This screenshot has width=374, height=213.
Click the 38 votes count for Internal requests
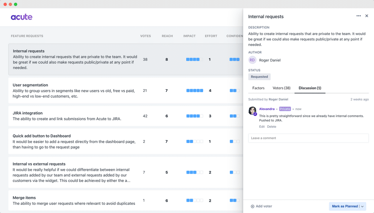pyautogui.click(x=145, y=60)
